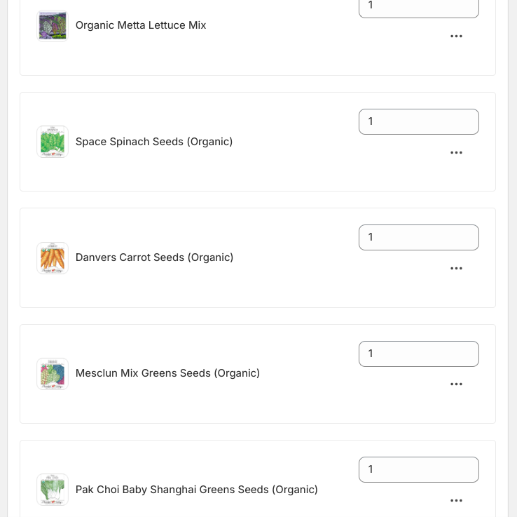
Task: Focus quantity field for Organic Metta Lettuce Mix
Action: (x=419, y=6)
